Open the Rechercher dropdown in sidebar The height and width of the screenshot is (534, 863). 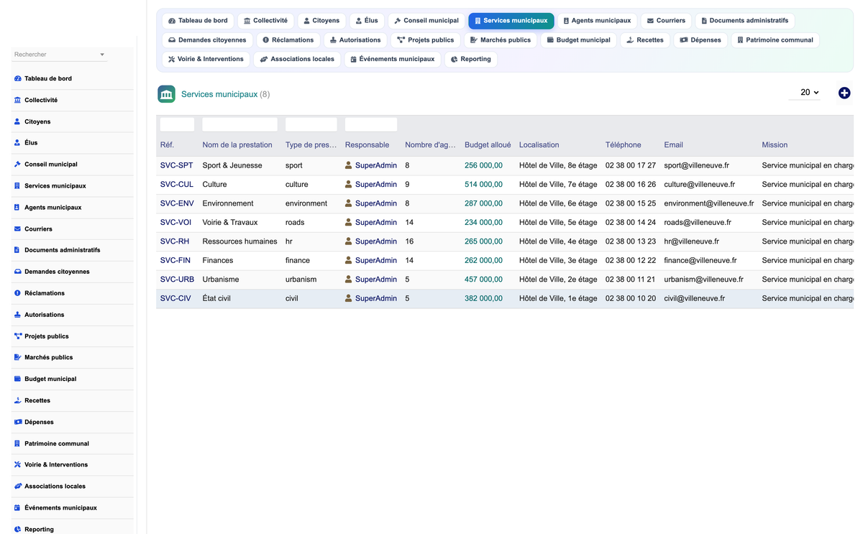(60, 55)
